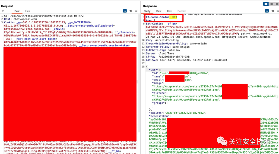Toggle word wrap icon in Request panel
Image resolution: width=279 pixels, height=154 pixels.
(125, 11)
